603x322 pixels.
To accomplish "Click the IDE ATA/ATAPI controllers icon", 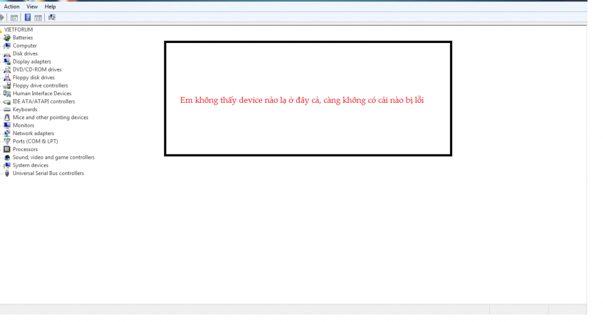I will point(7,101).
